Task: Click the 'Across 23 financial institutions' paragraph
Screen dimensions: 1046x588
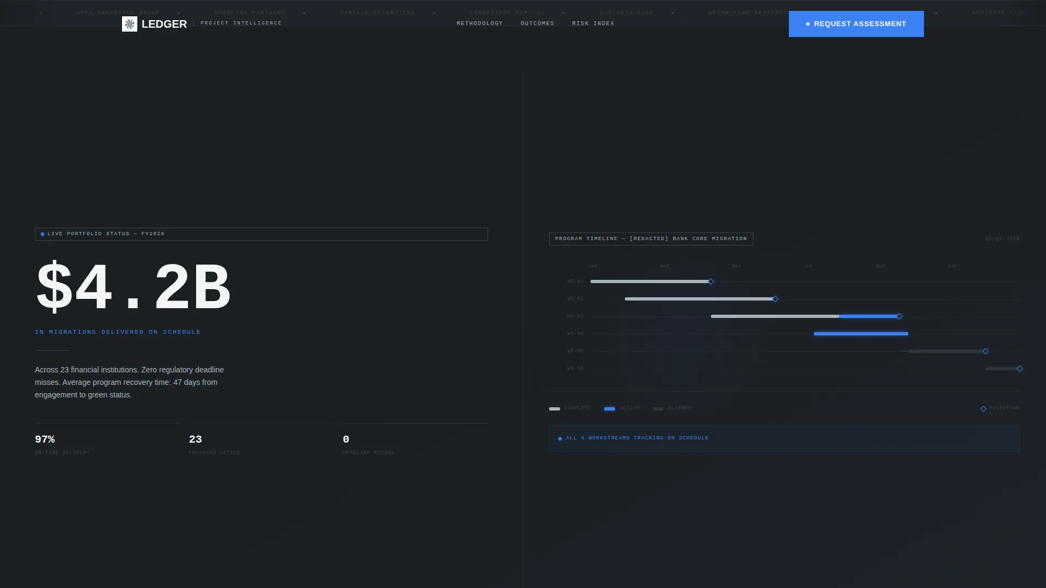Action: (x=130, y=382)
